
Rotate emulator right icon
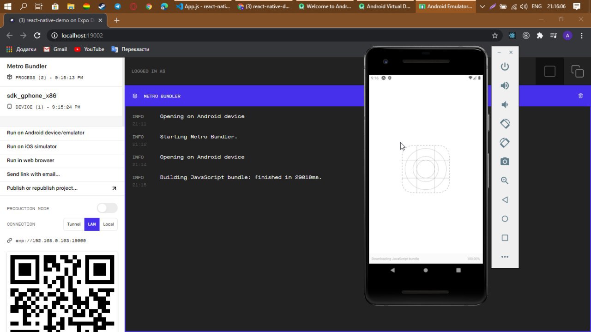(x=505, y=143)
